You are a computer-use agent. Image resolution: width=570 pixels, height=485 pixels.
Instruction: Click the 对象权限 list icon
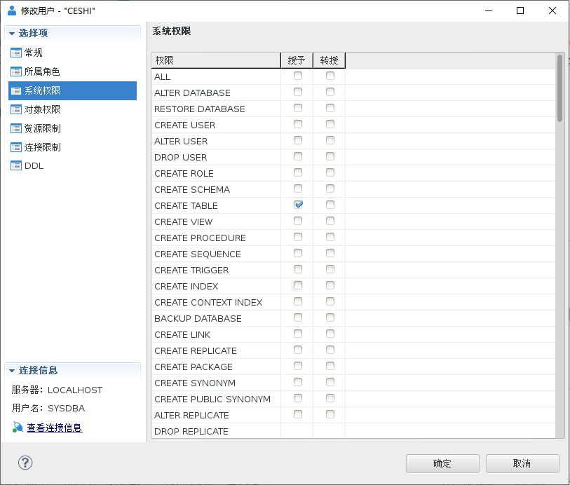pos(16,109)
